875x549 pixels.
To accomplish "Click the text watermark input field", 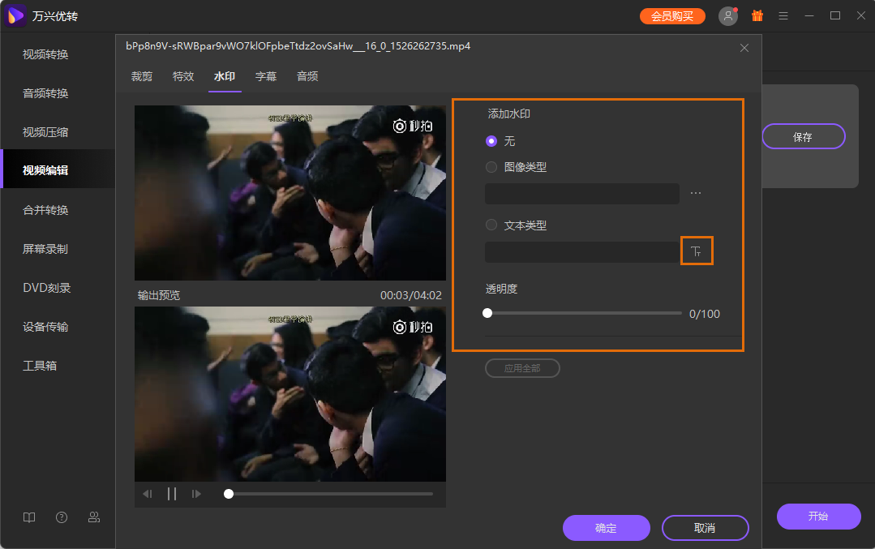I will point(581,252).
